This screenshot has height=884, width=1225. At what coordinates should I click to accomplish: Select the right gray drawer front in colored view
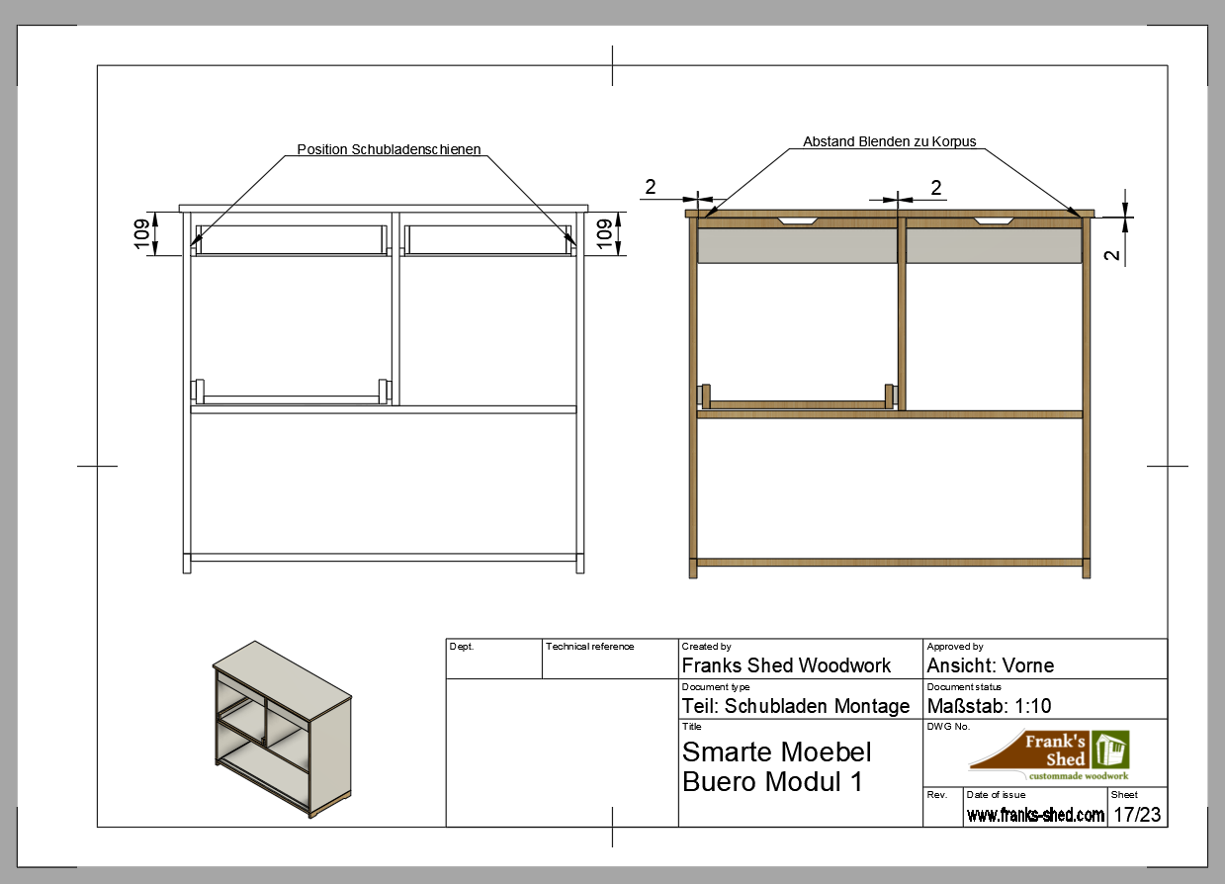point(994,247)
